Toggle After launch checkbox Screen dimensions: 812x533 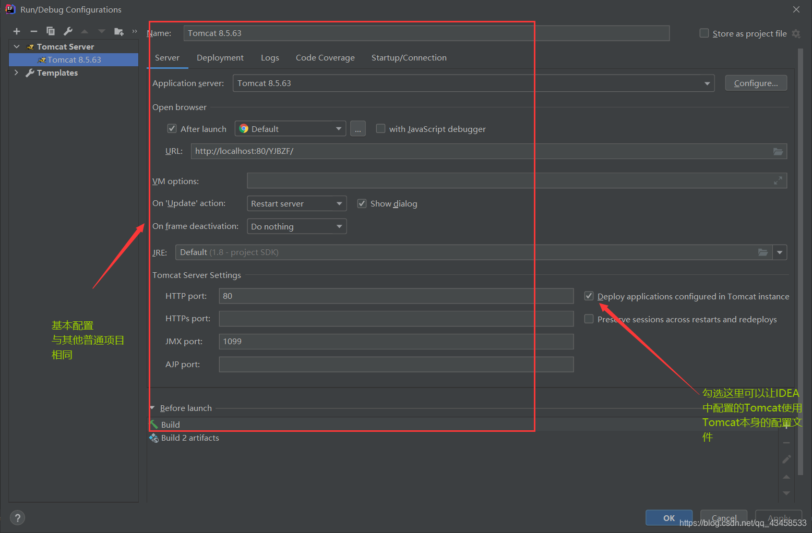point(172,128)
